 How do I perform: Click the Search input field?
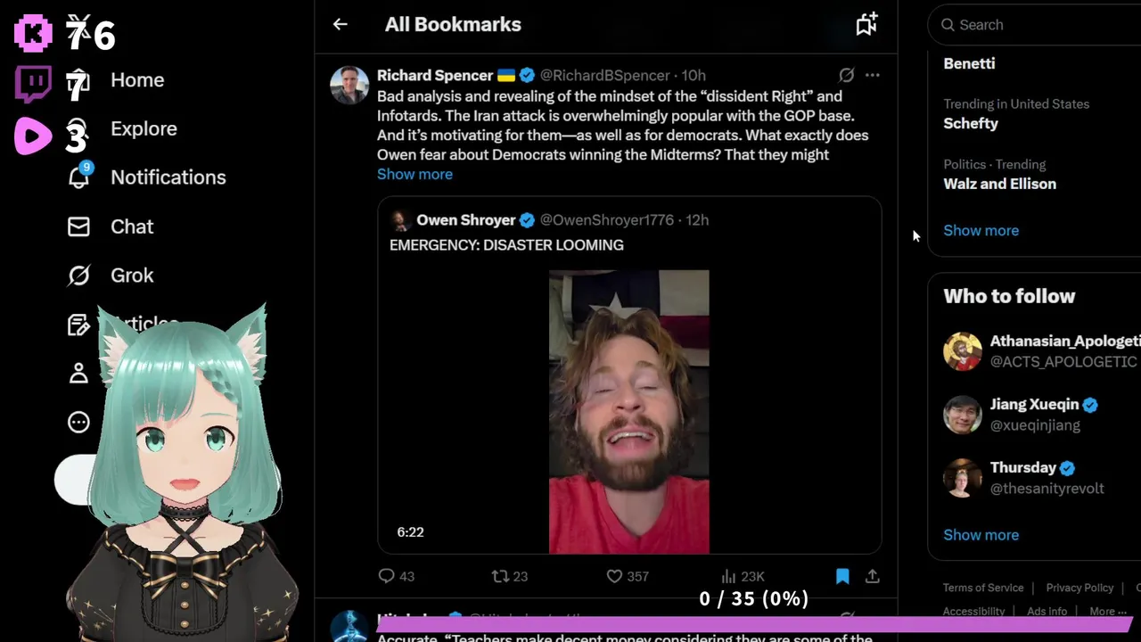pyautogui.click(x=1038, y=25)
